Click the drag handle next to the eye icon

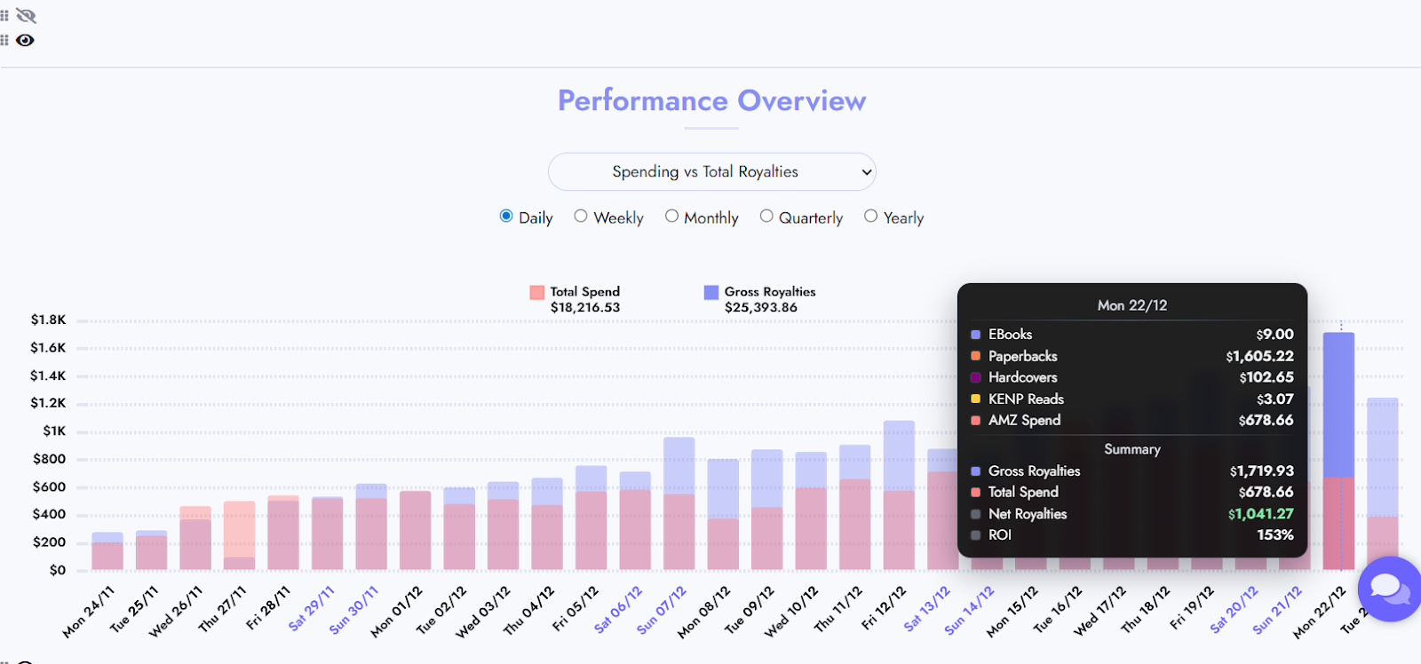coord(4,40)
